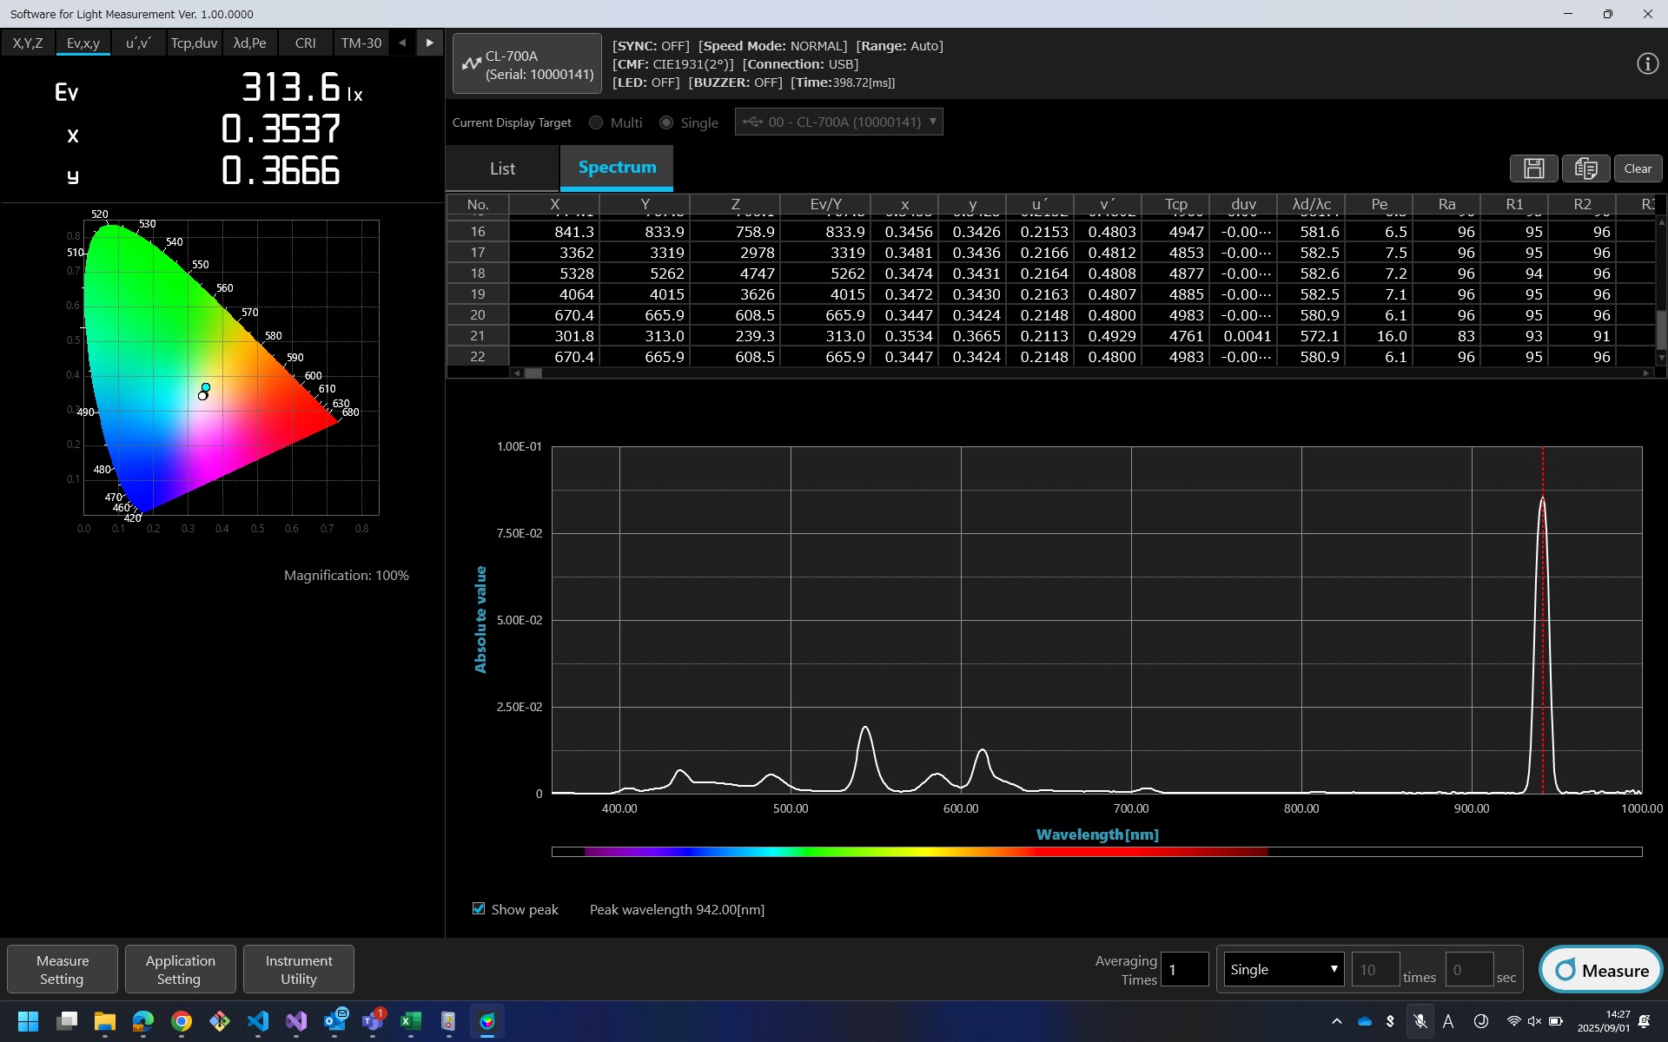
Task: Select the Single display target radio
Action: [x=666, y=122]
